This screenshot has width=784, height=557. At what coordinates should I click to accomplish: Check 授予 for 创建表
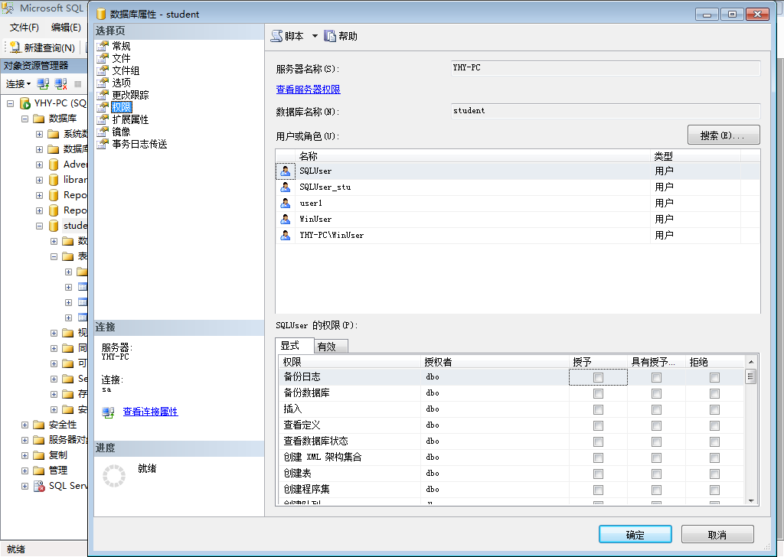(x=598, y=474)
